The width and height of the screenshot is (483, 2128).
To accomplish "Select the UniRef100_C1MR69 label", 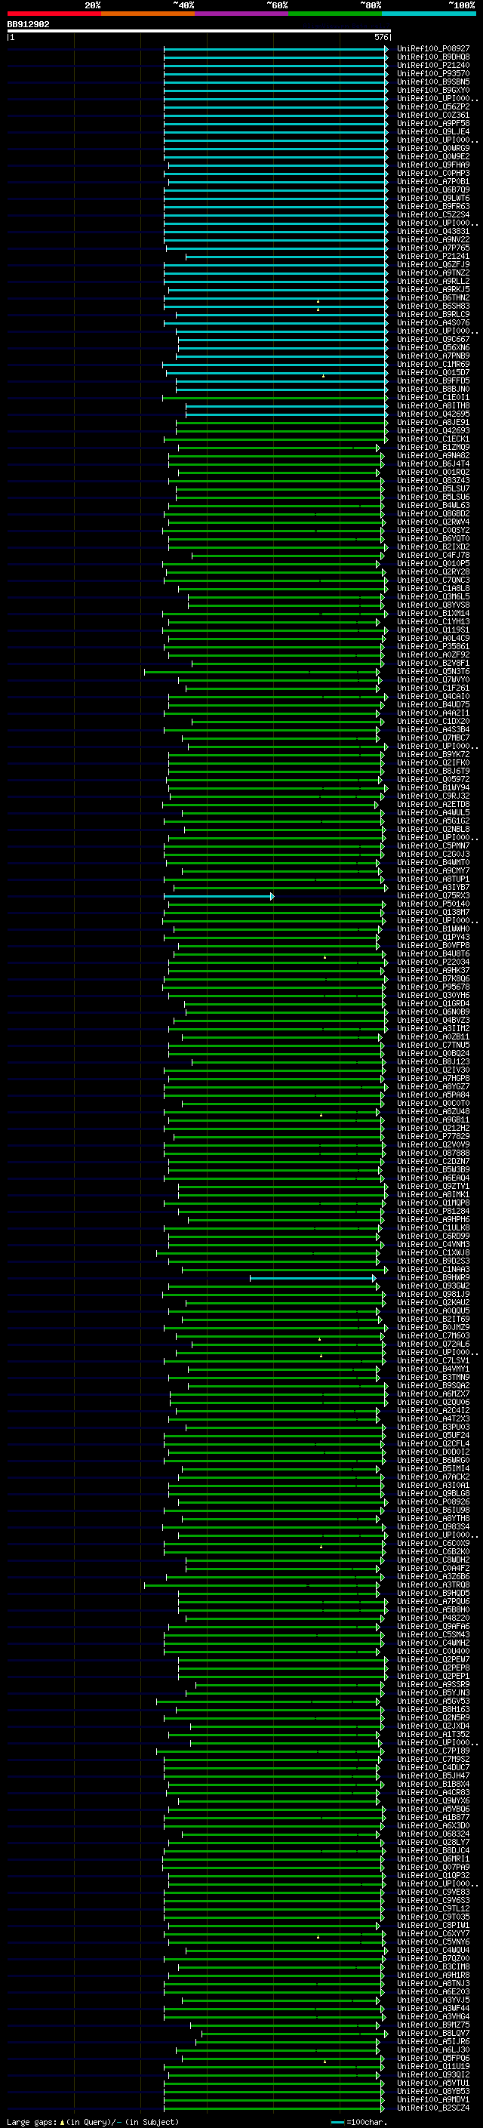I will point(432,365).
